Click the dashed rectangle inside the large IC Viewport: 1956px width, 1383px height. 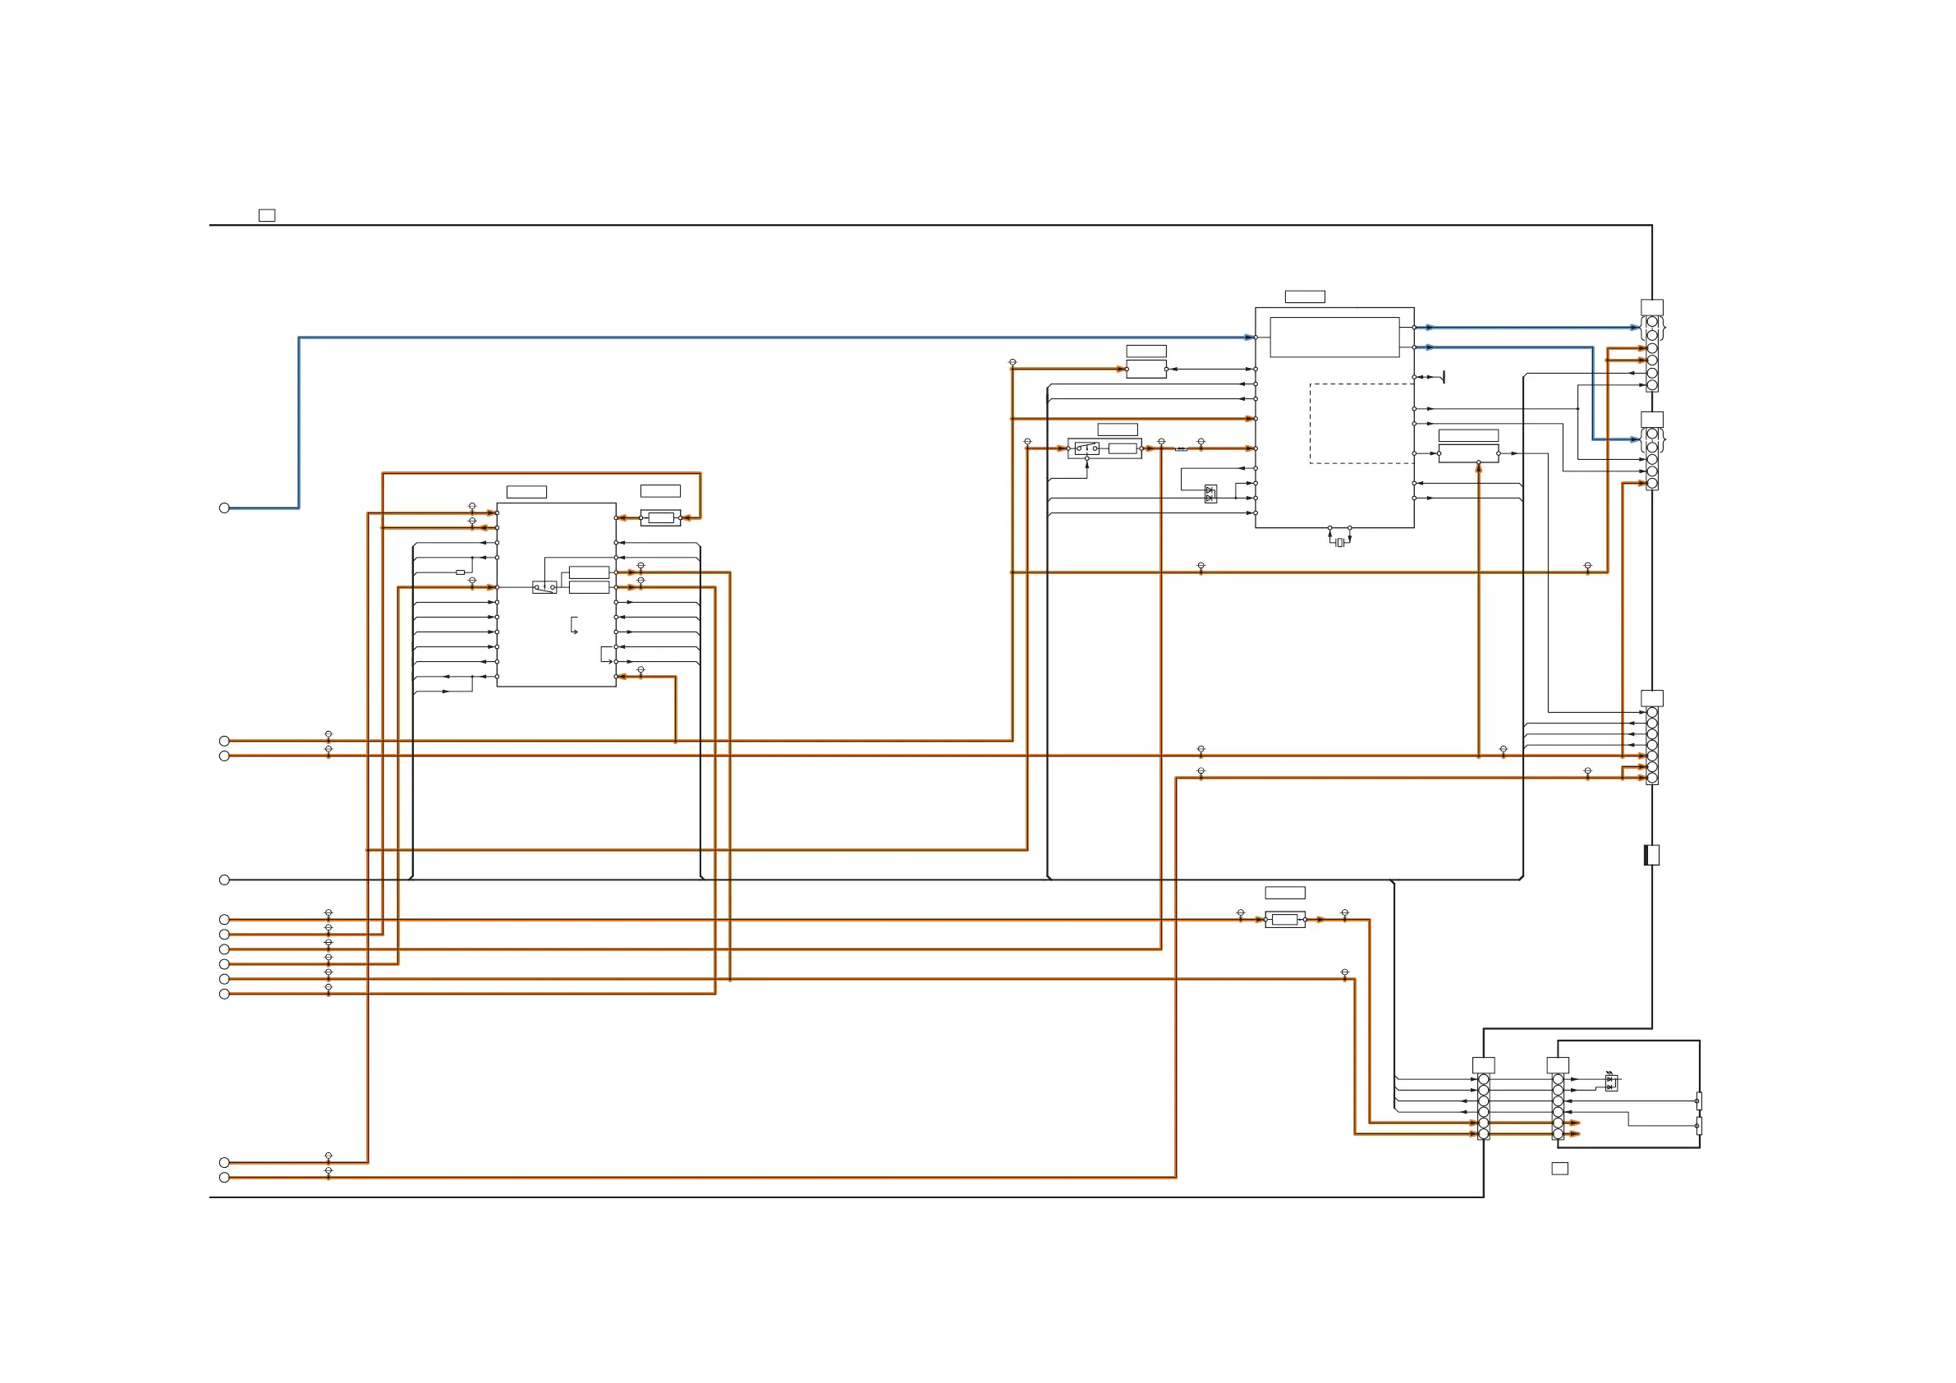(x=1361, y=424)
